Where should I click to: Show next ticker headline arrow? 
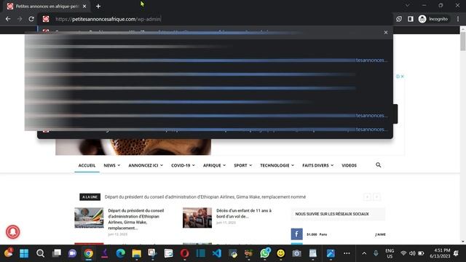376,197
